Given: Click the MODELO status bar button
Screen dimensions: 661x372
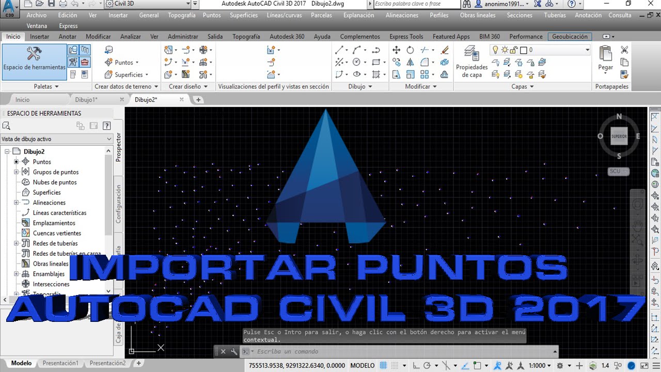Looking at the screenshot, I should click(363, 365).
